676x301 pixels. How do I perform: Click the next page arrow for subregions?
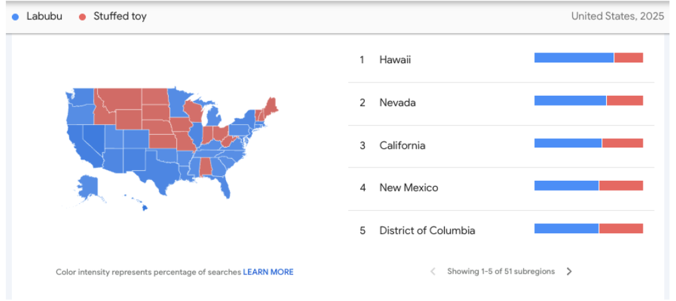tap(569, 271)
